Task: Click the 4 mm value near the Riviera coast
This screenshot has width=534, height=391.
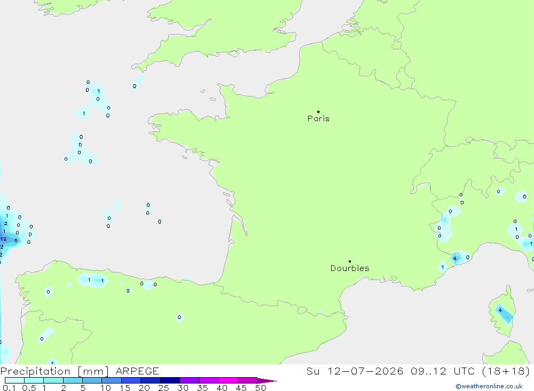Action: (454, 258)
